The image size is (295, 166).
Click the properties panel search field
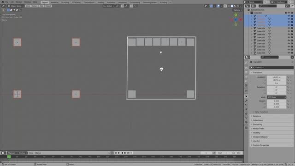pyautogui.click(x=269, y=57)
